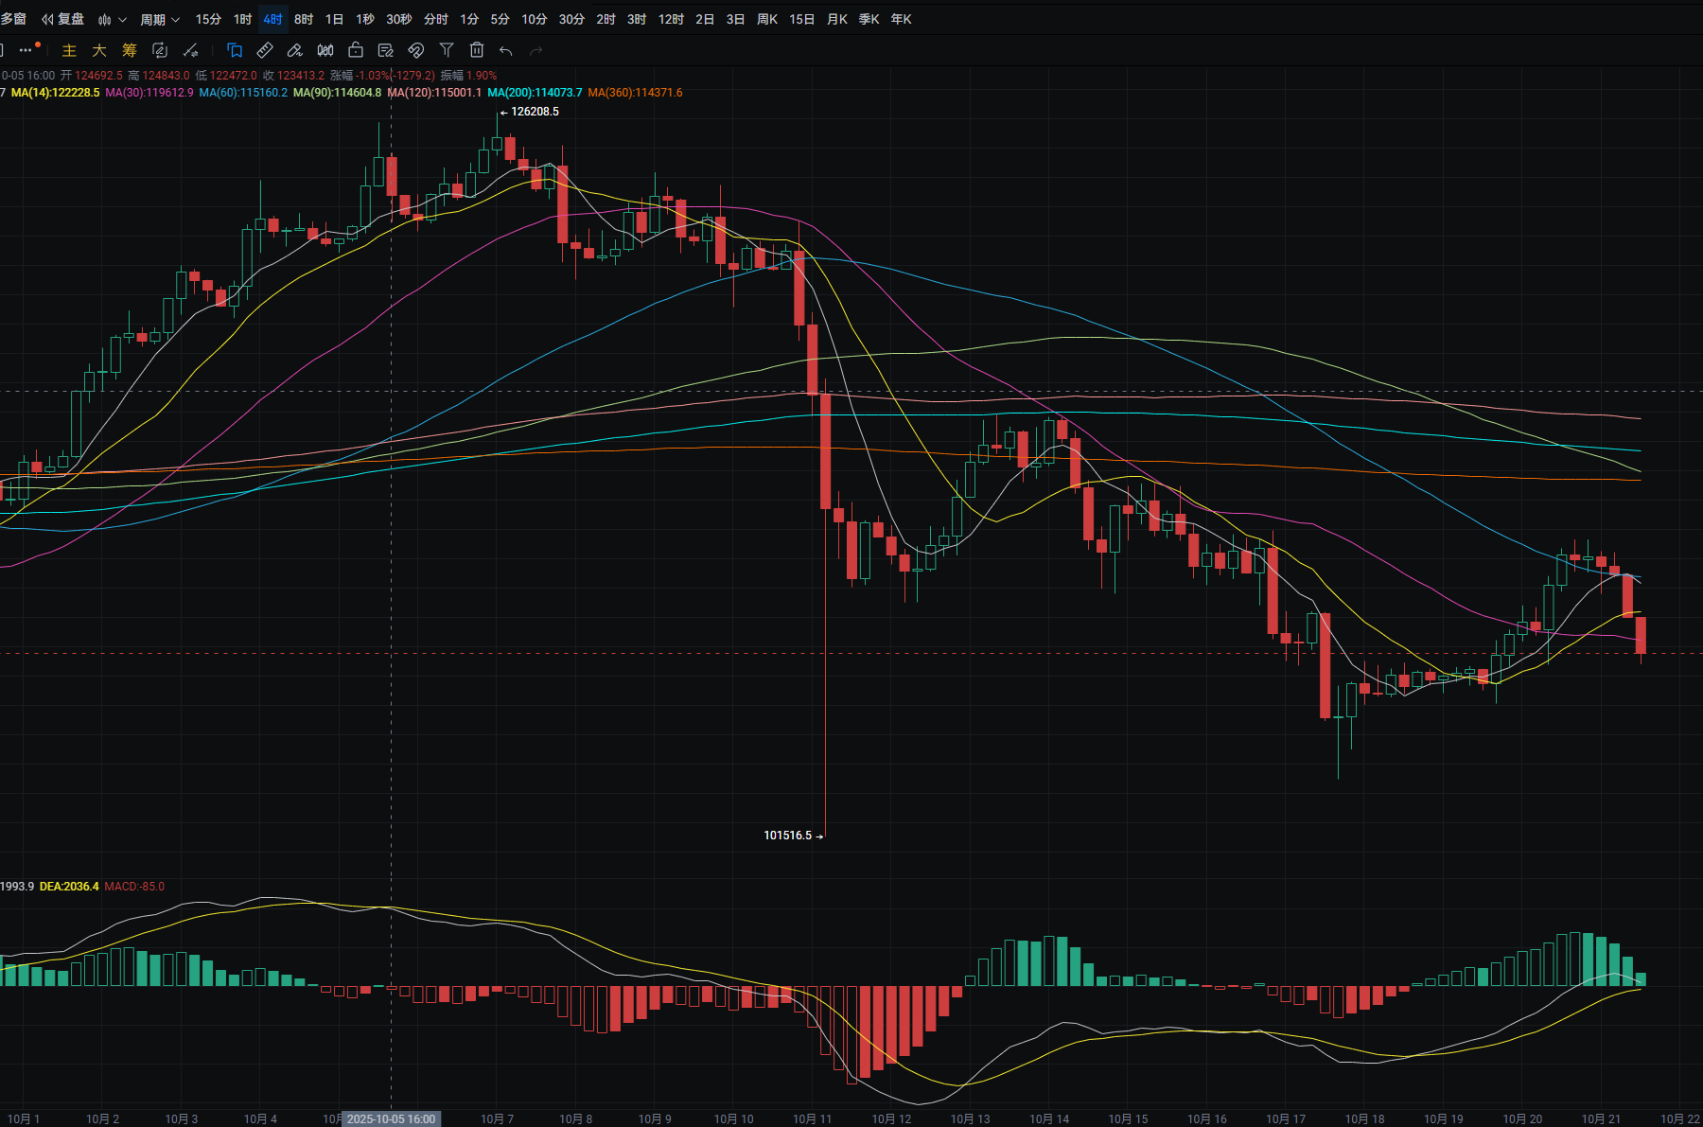Click the undo arrow icon

[x=506, y=50]
